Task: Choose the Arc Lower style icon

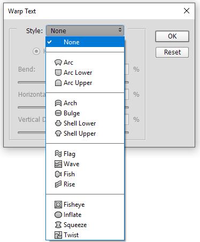Action: [58, 73]
